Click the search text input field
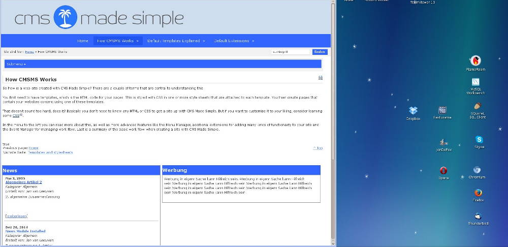 click(291, 52)
